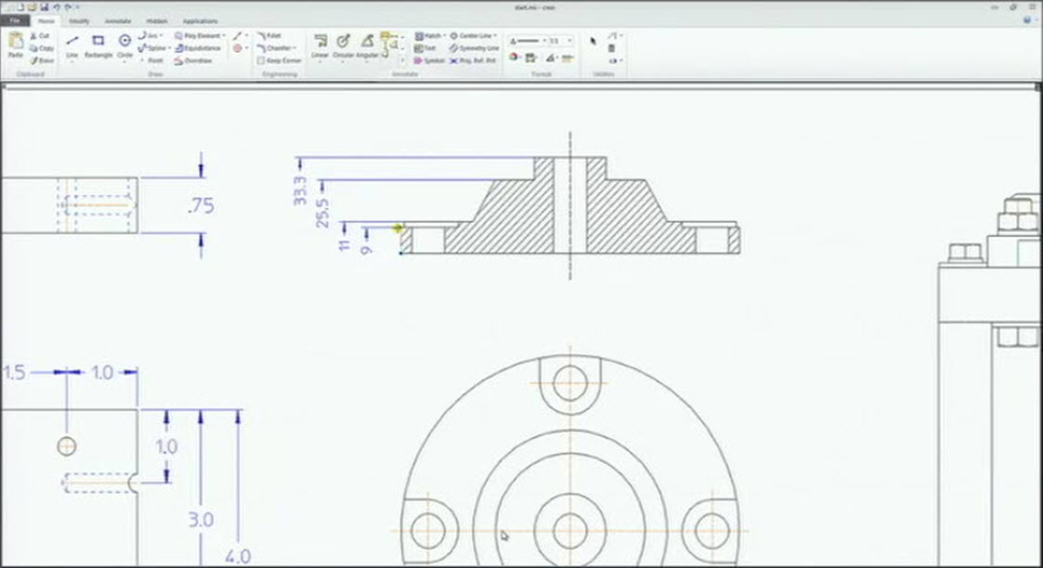Screen dimensions: 1043x568
Task: Select the Point tool
Action: 152,60
